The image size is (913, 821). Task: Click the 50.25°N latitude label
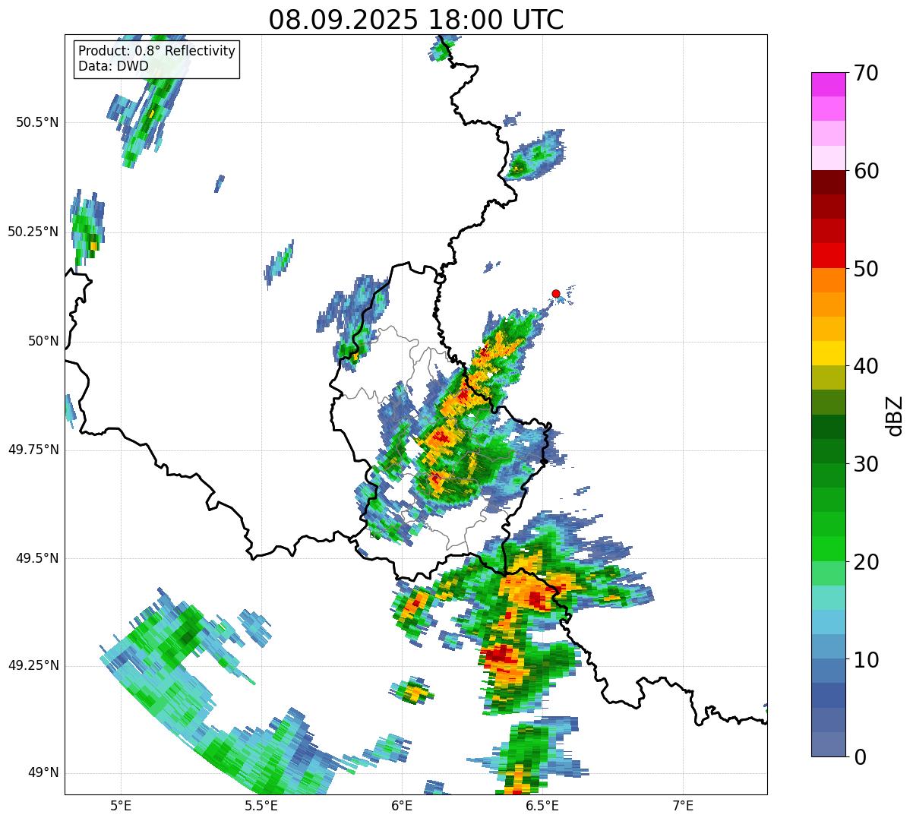[x=33, y=232]
